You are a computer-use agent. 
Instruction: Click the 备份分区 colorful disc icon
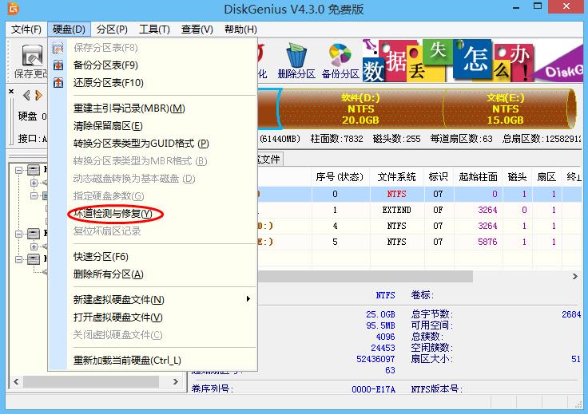coord(340,55)
